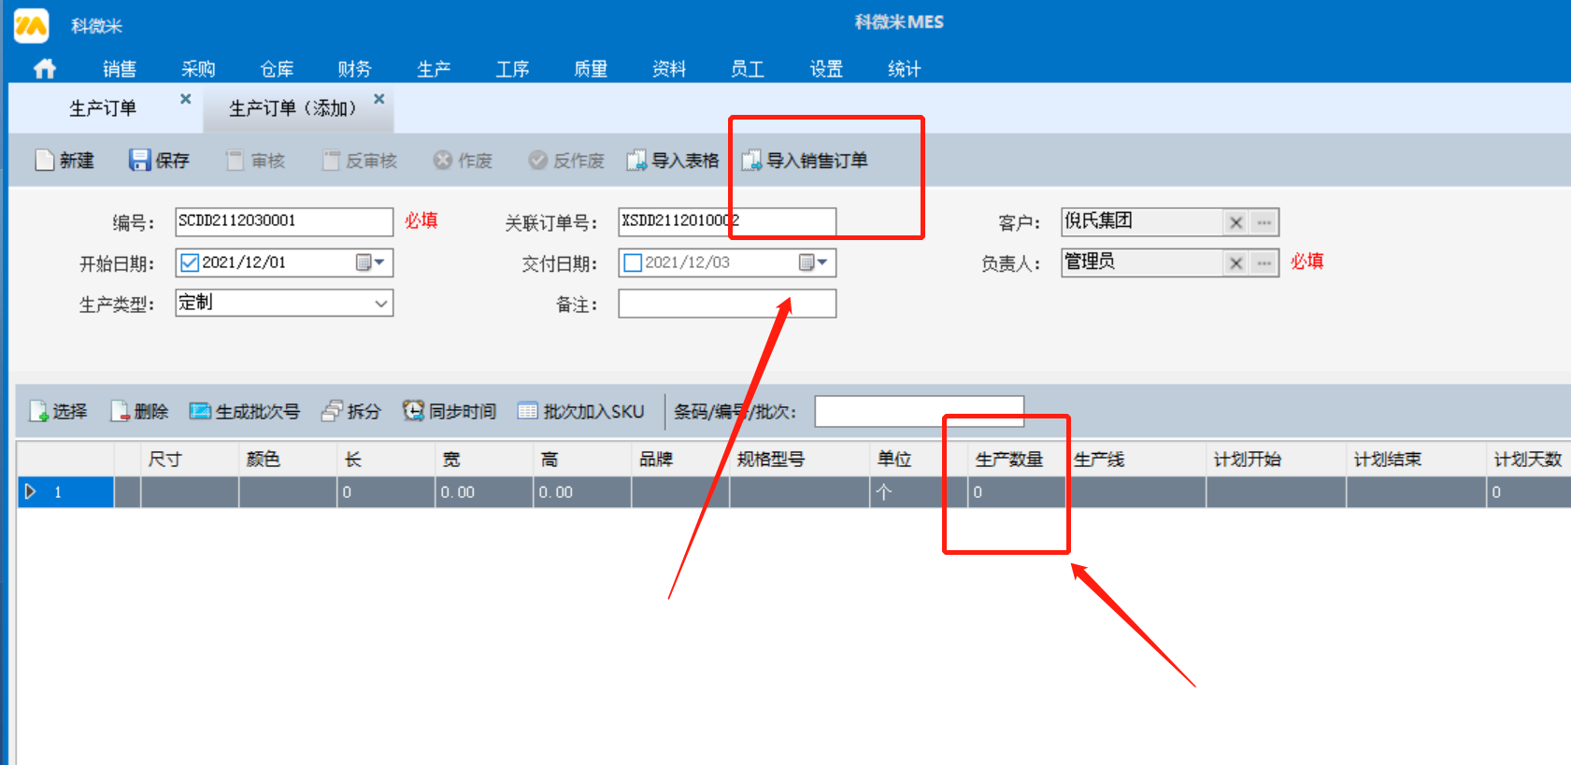Image resolution: width=1571 pixels, height=765 pixels.
Task: Click the 拆分 split icon
Action: coord(332,411)
